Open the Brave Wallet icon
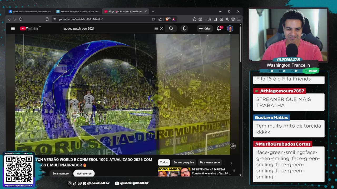The width and height of the screenshot is (337, 189). pyautogui.click(x=221, y=19)
